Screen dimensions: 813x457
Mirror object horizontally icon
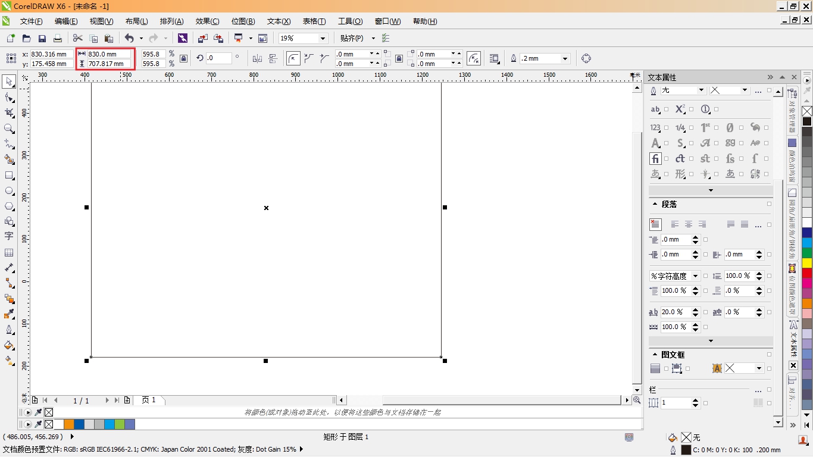(257, 58)
